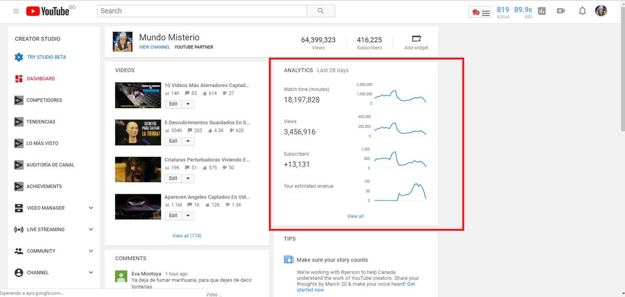
Task: Click Edit for Criaturas Perturbadoras Viviendo
Action: (173, 179)
